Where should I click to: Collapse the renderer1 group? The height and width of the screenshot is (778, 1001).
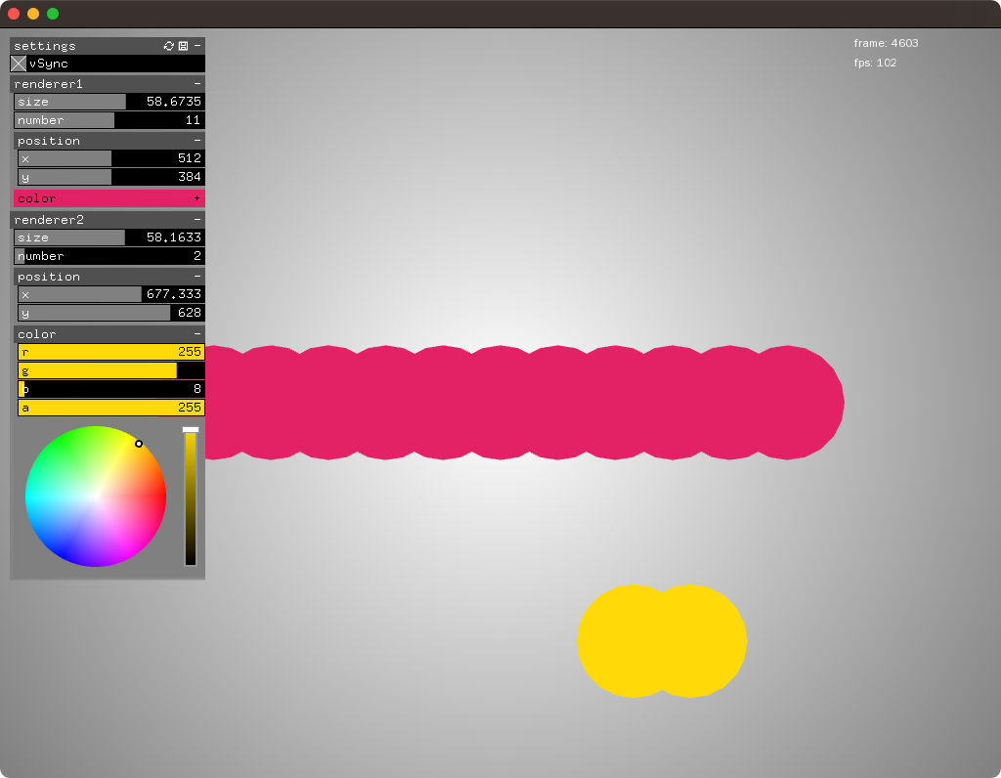click(196, 84)
